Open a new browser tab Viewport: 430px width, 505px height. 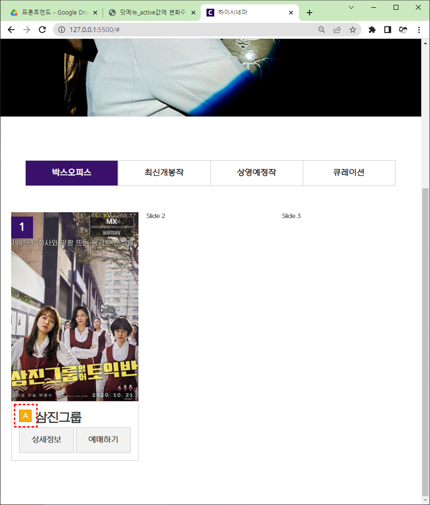310,13
